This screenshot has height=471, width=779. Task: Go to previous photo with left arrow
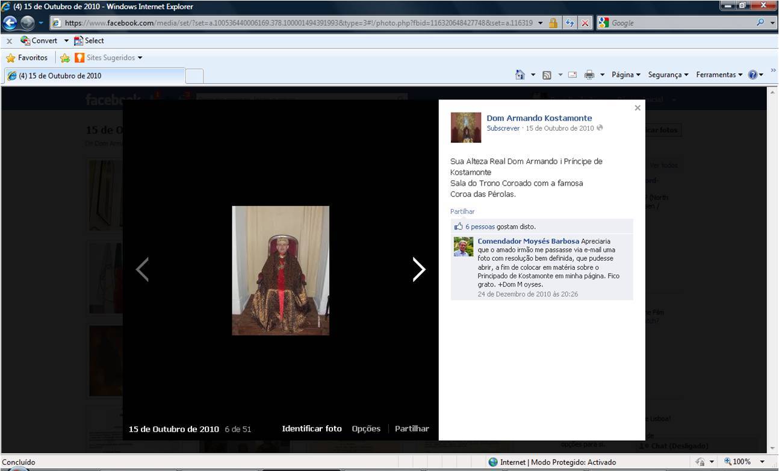(142, 269)
